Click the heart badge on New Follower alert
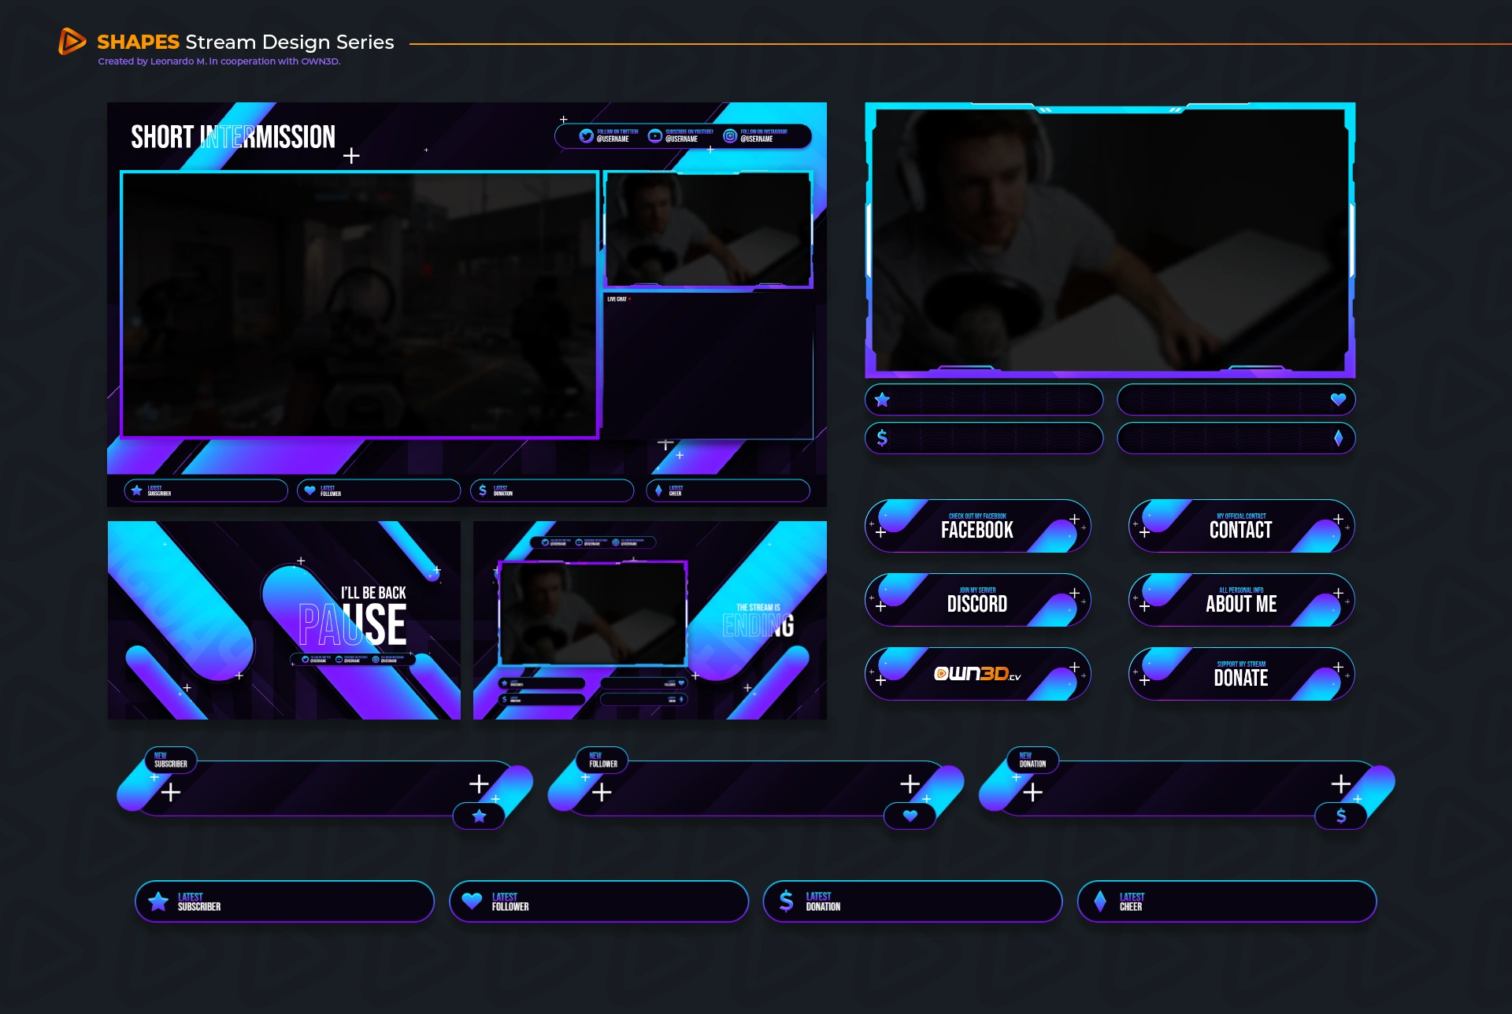Image resolution: width=1512 pixels, height=1014 pixels. [910, 816]
